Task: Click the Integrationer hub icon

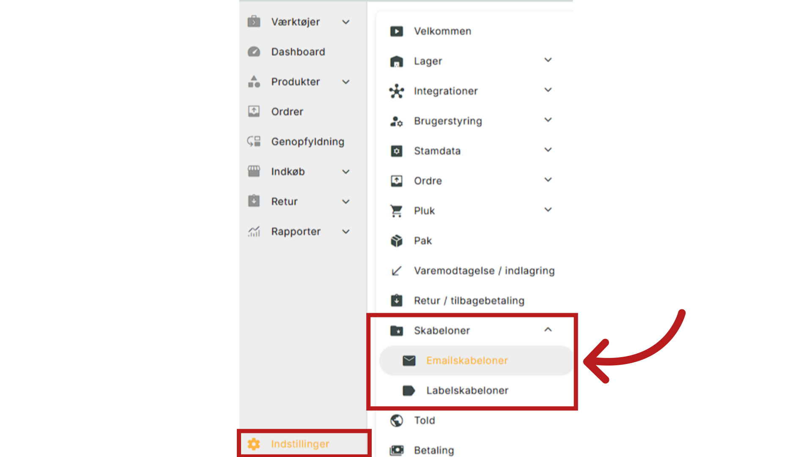Action: tap(397, 91)
